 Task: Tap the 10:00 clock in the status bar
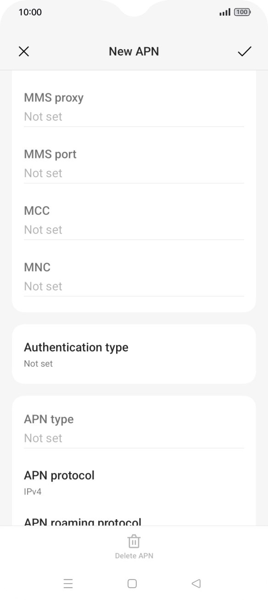[30, 12]
